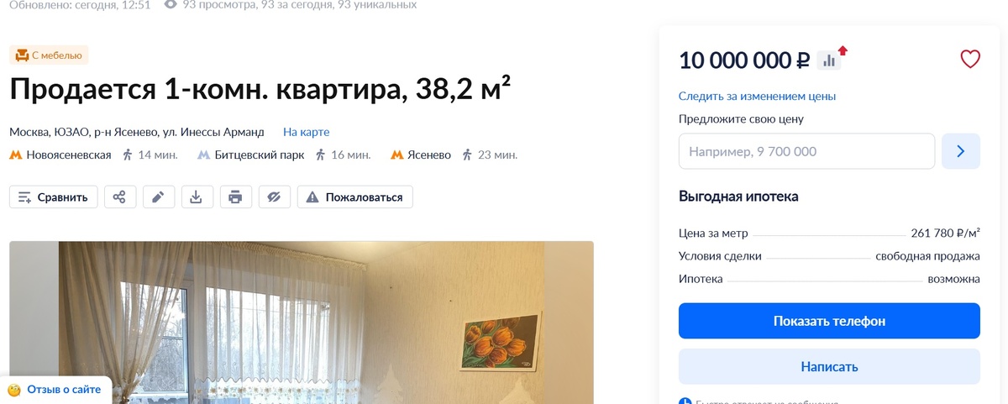1008x404 pixels.
Task: Click the printer icon button
Action: click(x=235, y=197)
